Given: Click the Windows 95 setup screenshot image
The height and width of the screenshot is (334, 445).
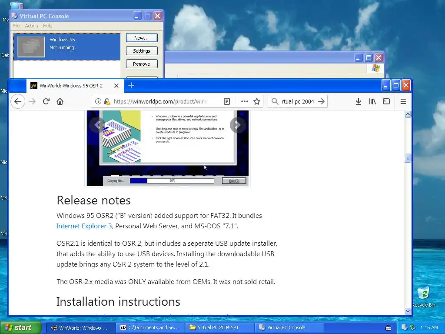Looking at the screenshot, I should pyautogui.click(x=168, y=148).
